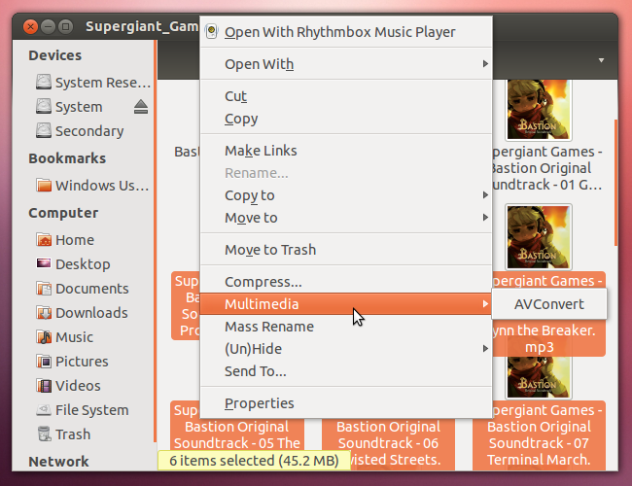Eject the System drive

pyautogui.click(x=141, y=107)
